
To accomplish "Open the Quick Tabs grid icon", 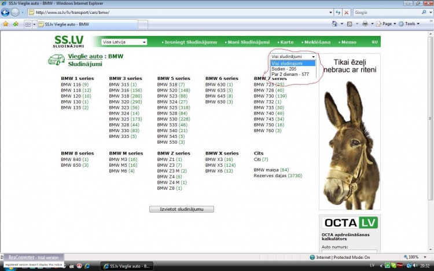I will click(x=28, y=24).
